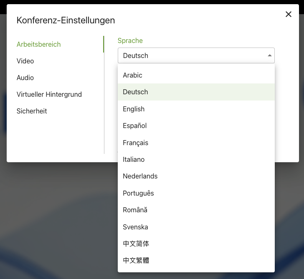Pick Română as the language
Screen dimensions: 304x279
pos(135,210)
